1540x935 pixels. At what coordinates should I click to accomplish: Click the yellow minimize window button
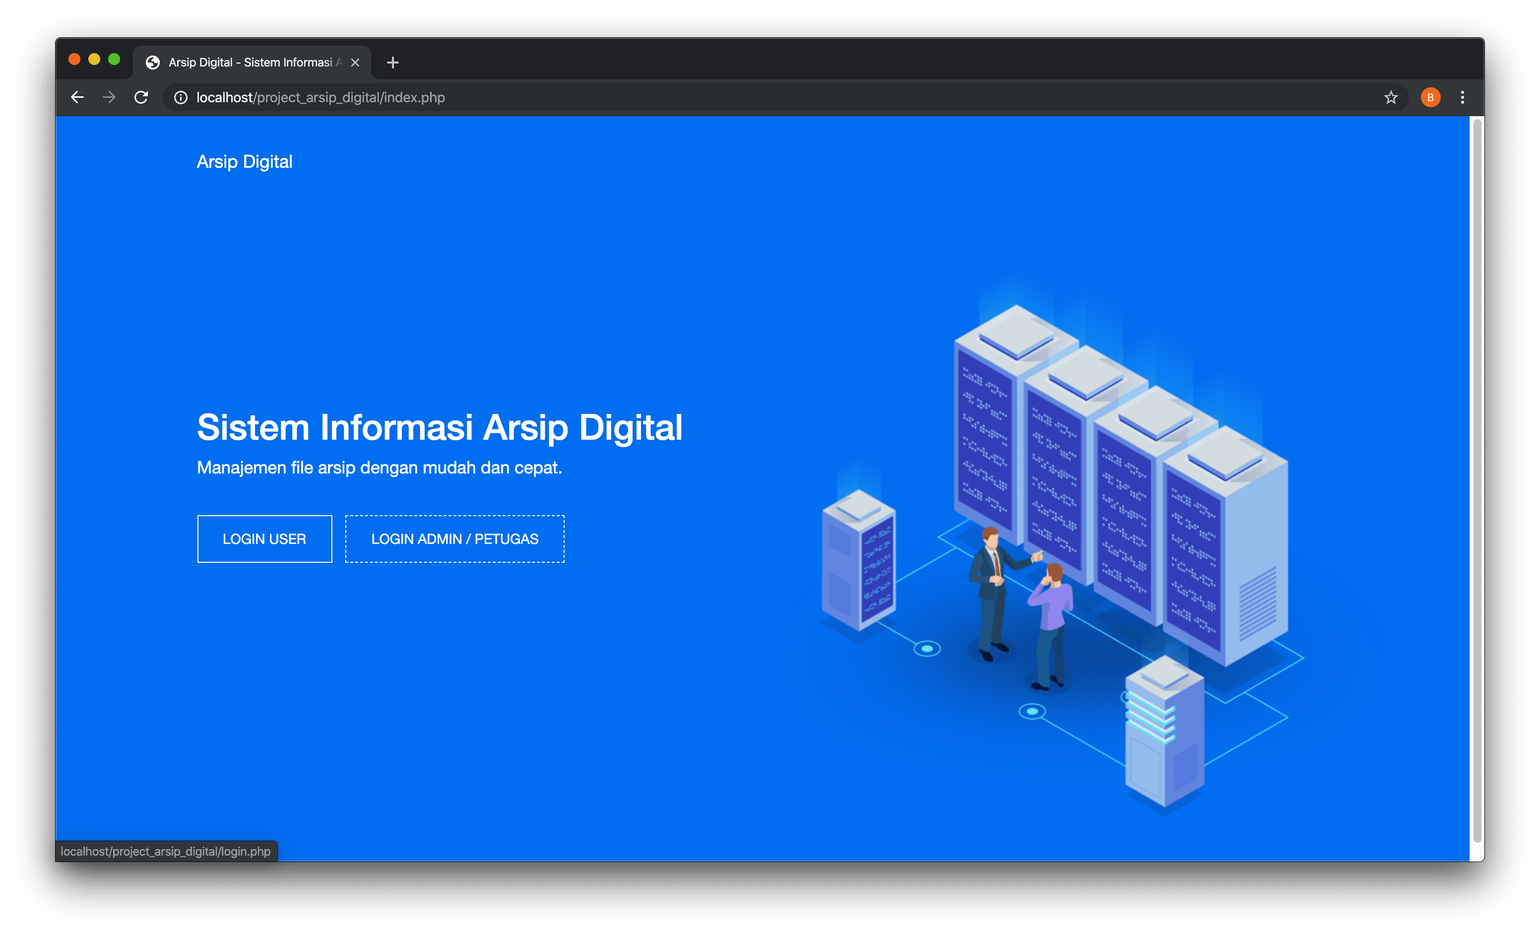click(94, 60)
